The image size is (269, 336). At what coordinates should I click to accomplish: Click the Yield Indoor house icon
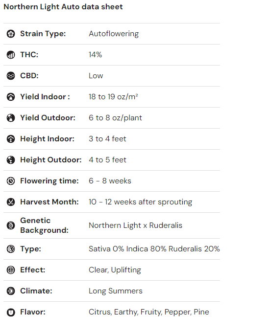11,97
